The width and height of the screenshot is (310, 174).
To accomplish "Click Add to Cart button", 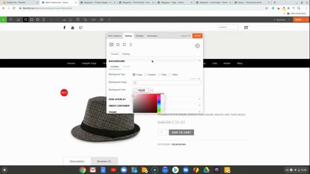I will pos(181,132).
